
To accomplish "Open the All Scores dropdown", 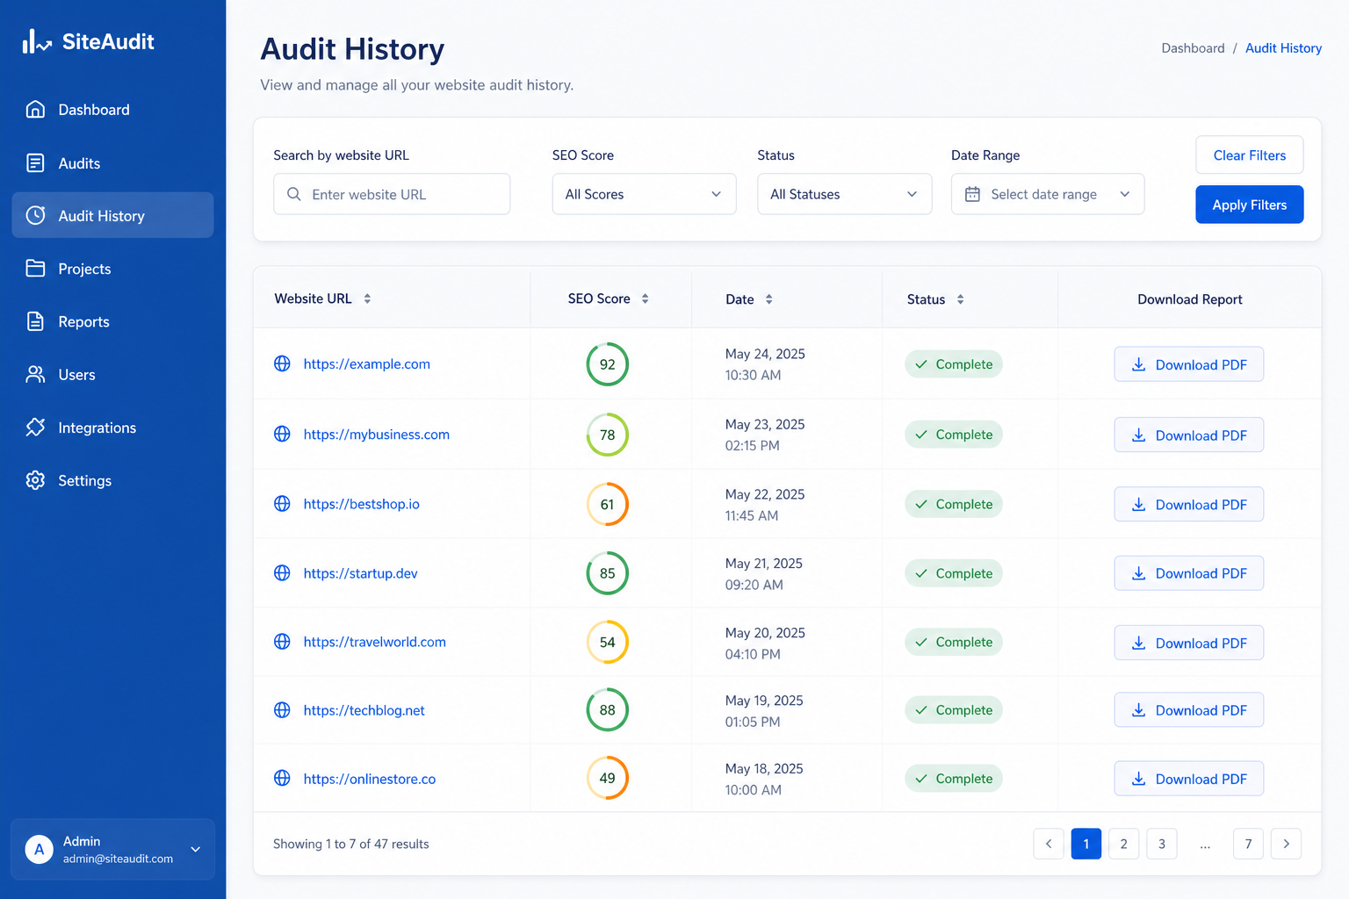I will (x=644, y=194).
